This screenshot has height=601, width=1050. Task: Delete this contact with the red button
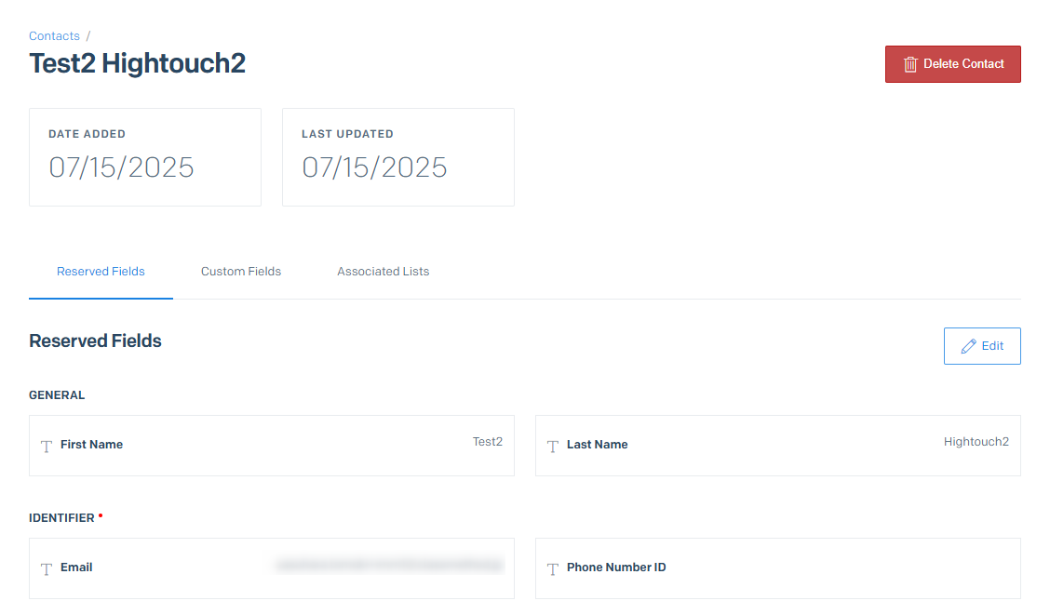[953, 64]
